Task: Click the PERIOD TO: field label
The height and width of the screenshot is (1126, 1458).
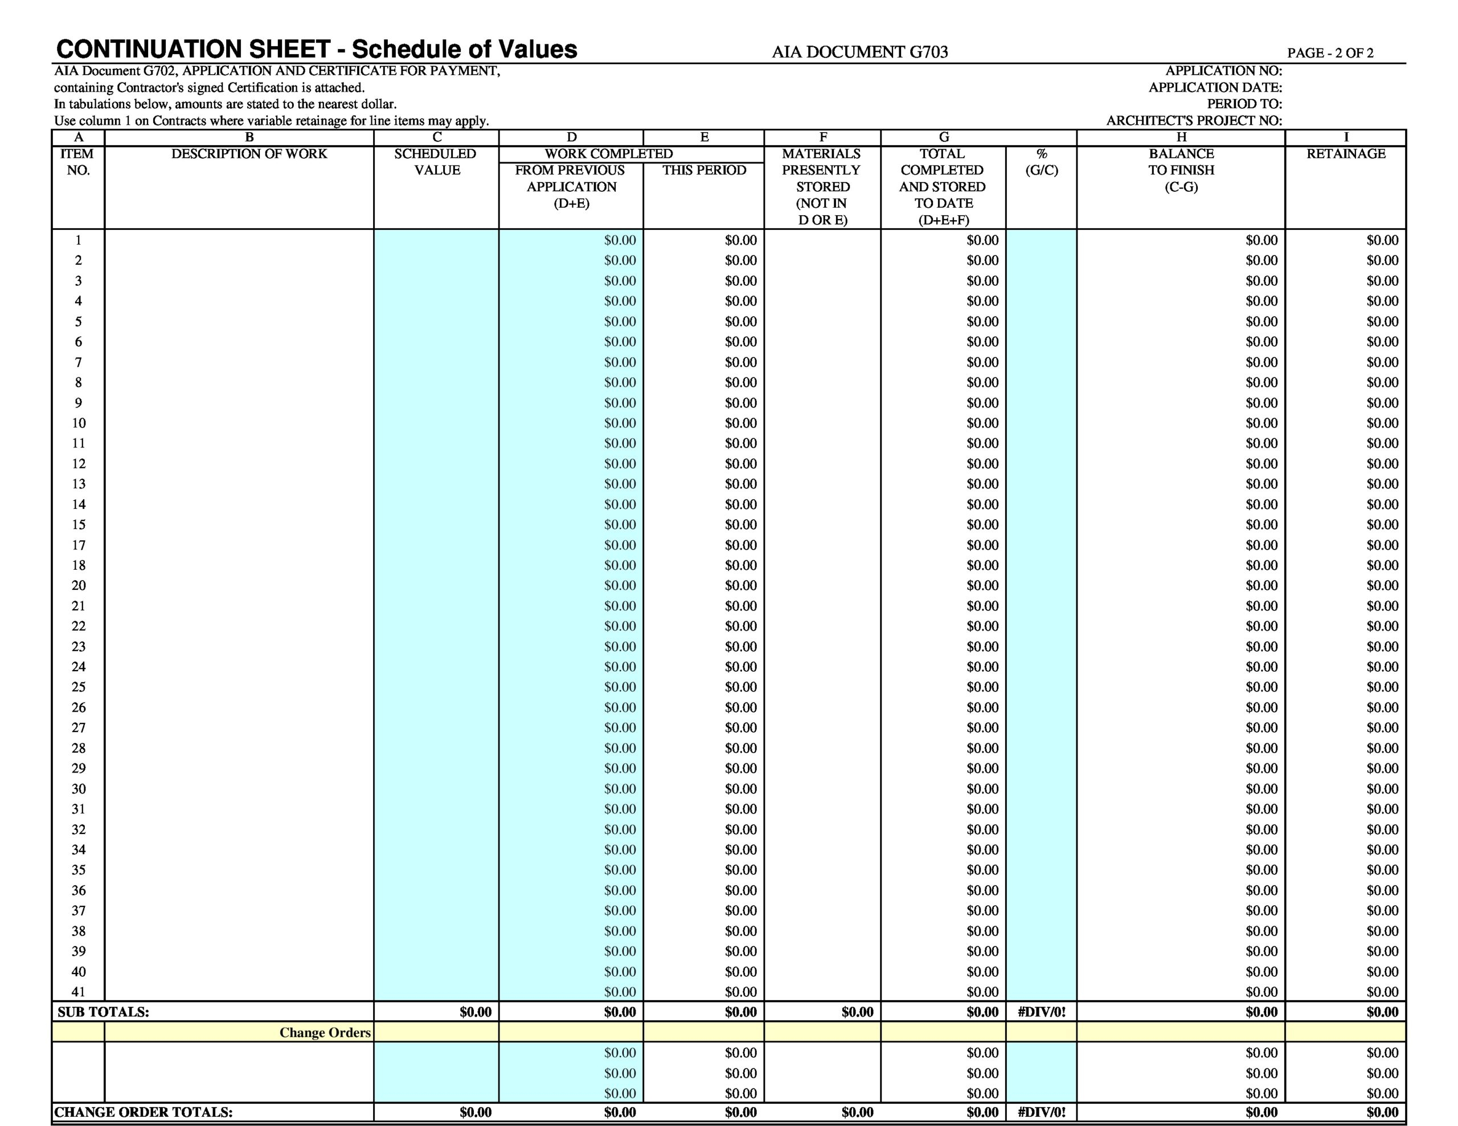Action: [x=1244, y=104]
